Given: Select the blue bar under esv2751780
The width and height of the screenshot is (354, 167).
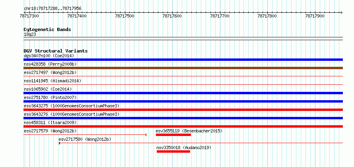Looking at the screenshot, I should [183, 101].
